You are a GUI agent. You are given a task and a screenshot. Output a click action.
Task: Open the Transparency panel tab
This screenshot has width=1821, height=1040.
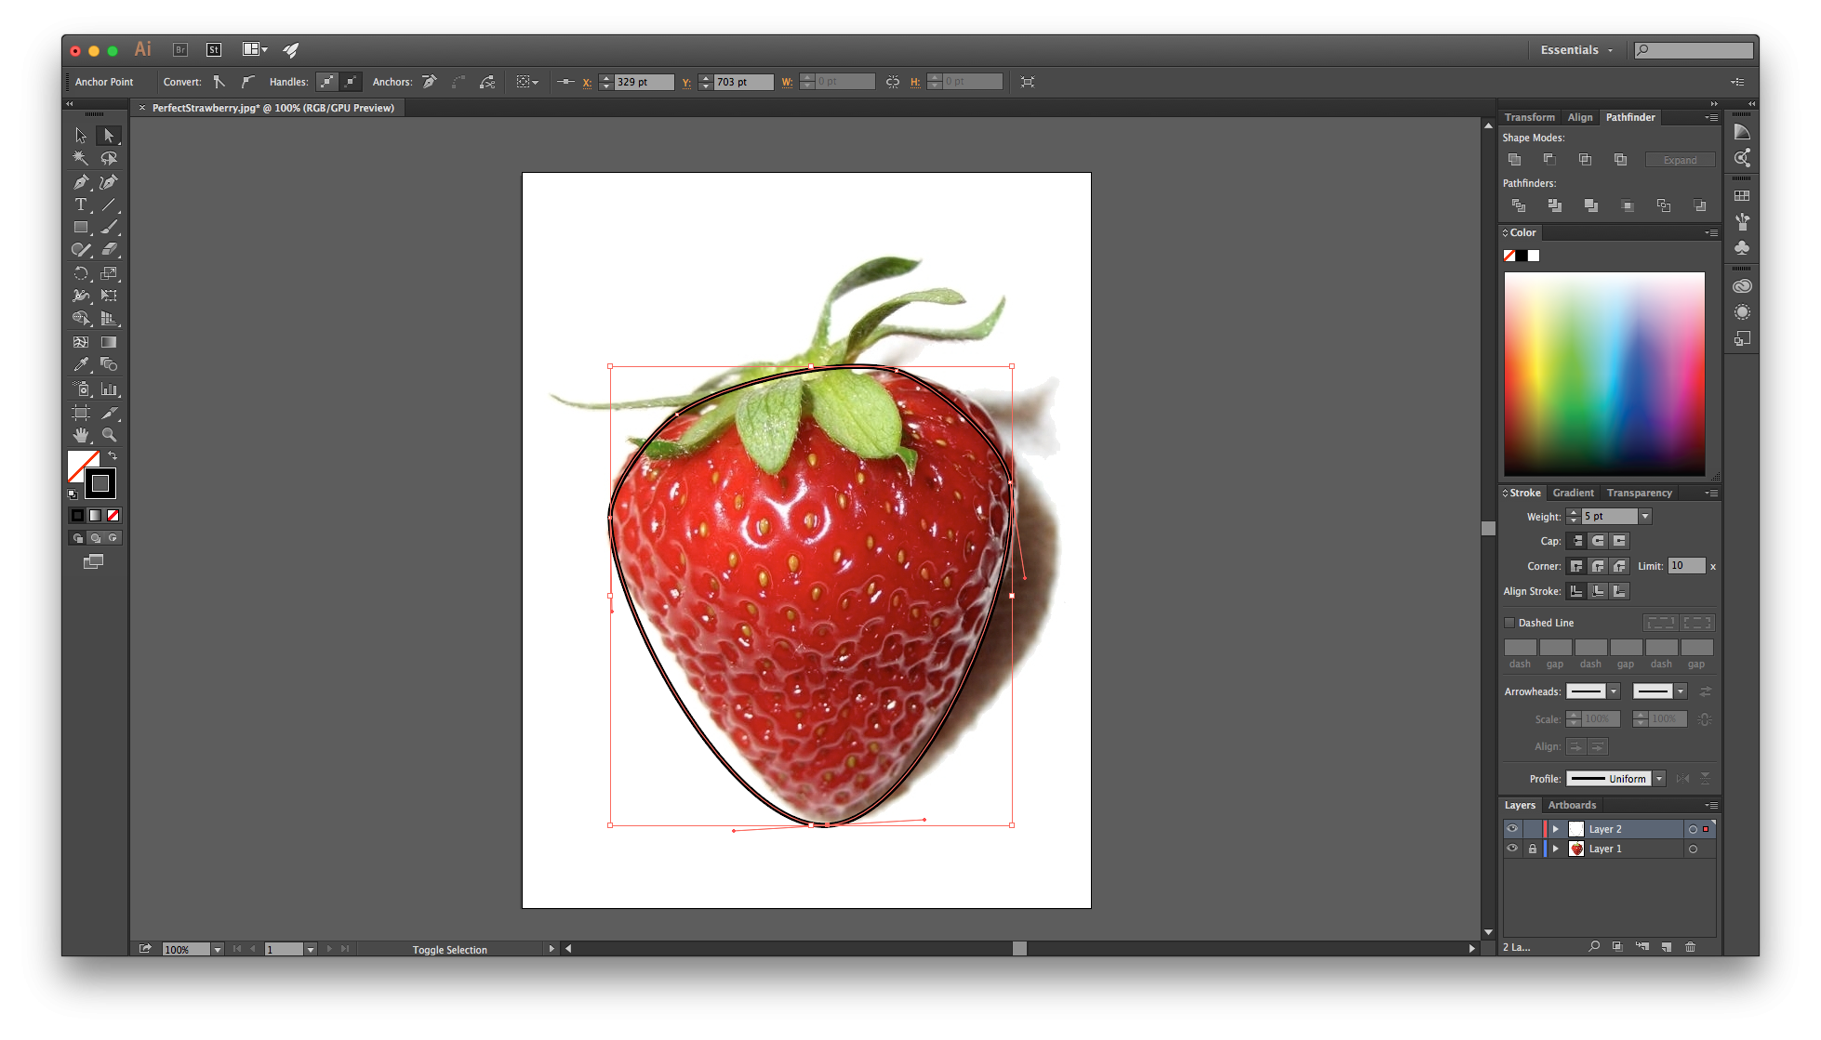point(1640,493)
